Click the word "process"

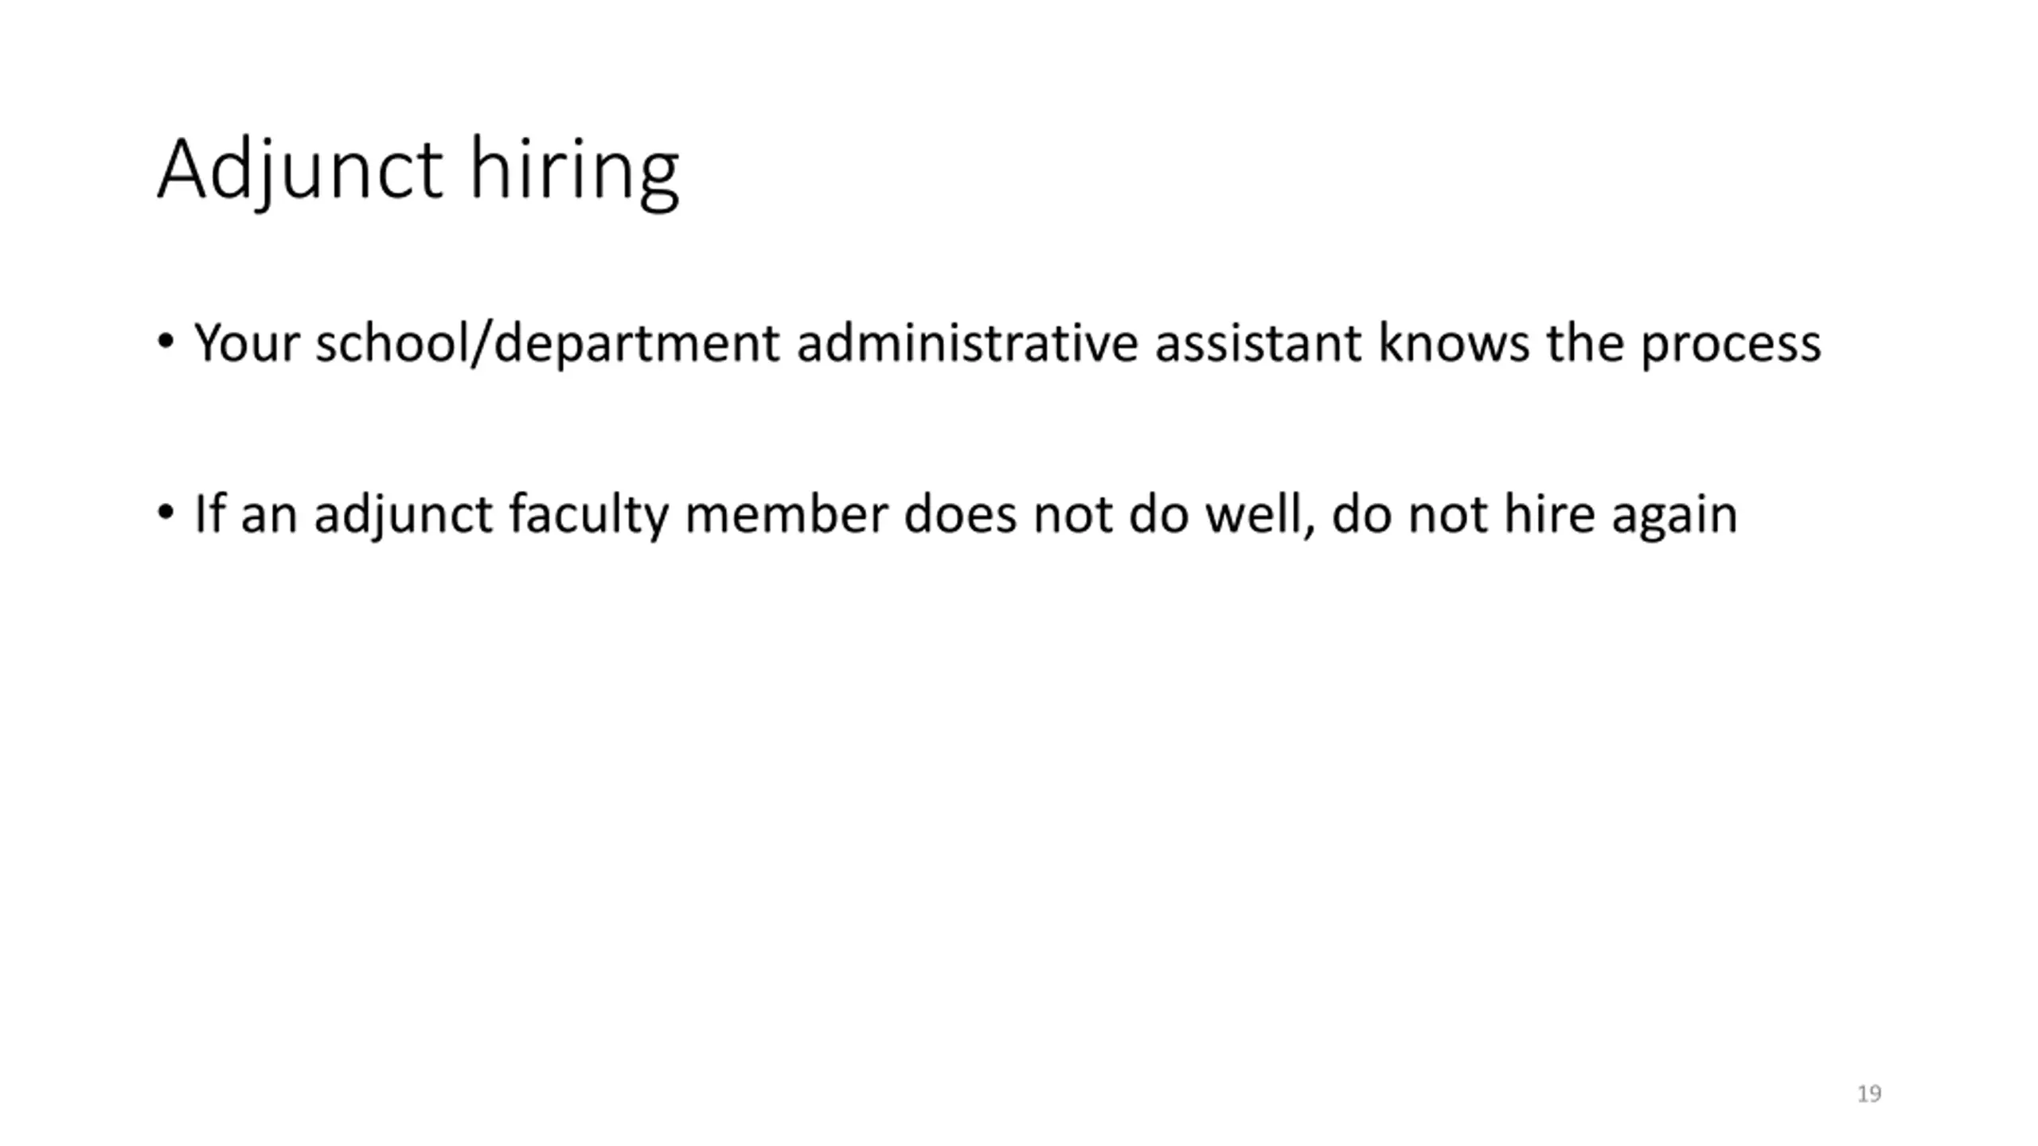tap(1731, 345)
